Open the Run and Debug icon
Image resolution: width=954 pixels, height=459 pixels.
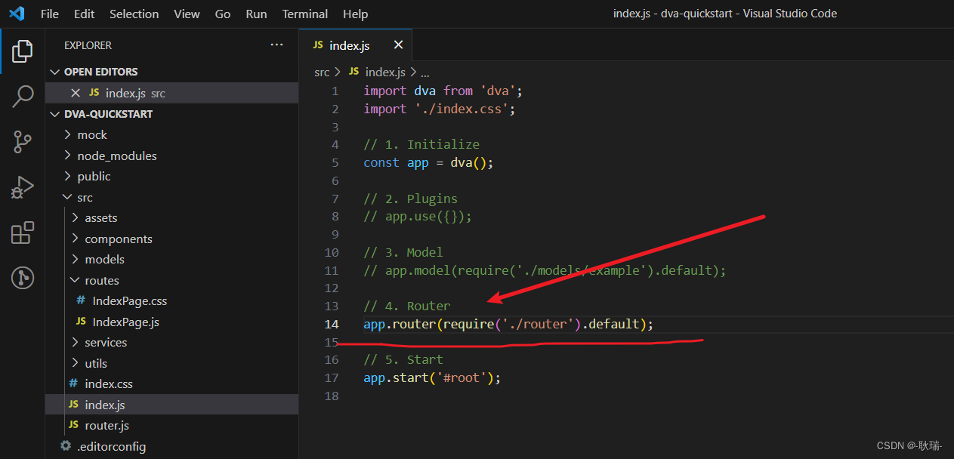[22, 187]
